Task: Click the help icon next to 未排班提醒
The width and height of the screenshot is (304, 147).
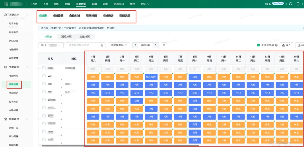Action: (276, 45)
